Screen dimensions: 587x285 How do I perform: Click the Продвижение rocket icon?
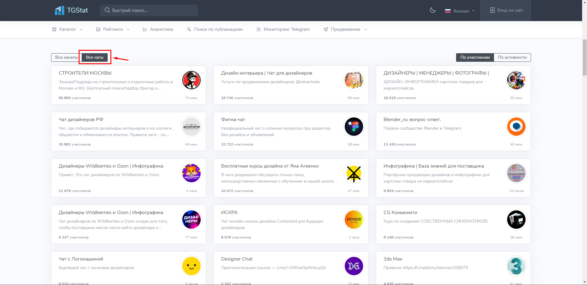click(326, 29)
